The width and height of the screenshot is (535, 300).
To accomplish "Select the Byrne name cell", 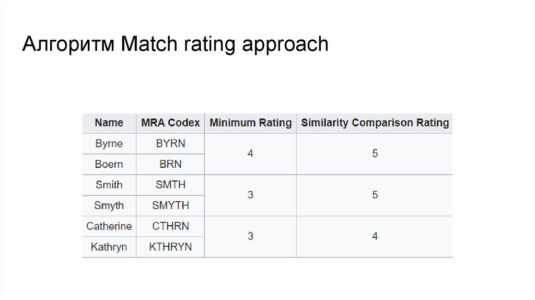I will pos(109,144).
